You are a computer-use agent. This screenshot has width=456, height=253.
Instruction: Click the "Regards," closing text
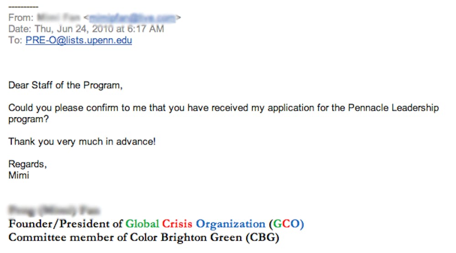coord(27,164)
